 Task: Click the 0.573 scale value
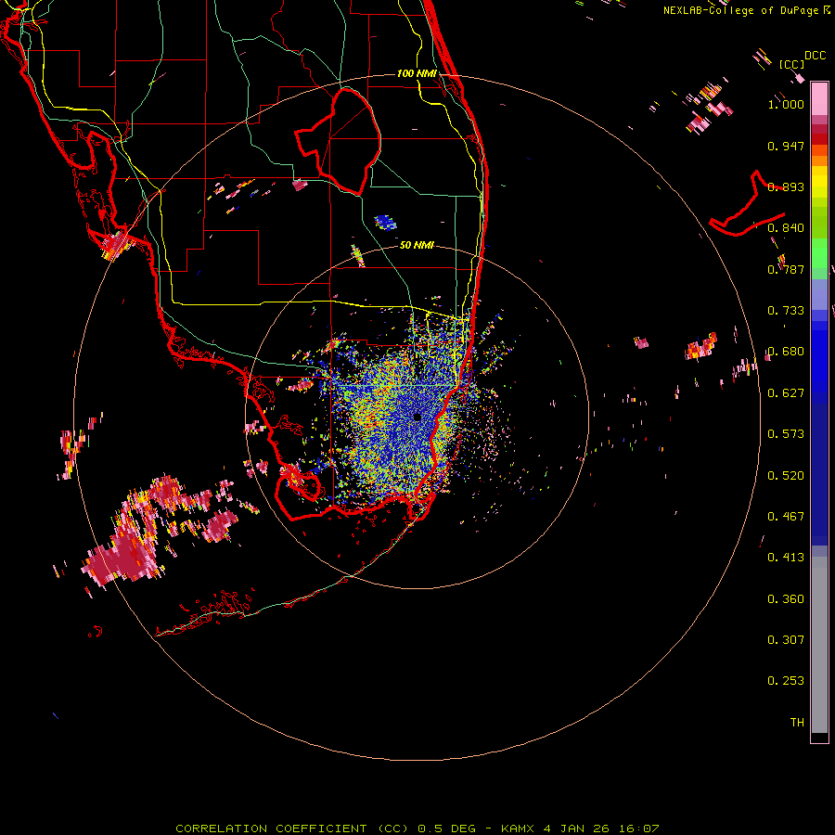[x=786, y=434]
